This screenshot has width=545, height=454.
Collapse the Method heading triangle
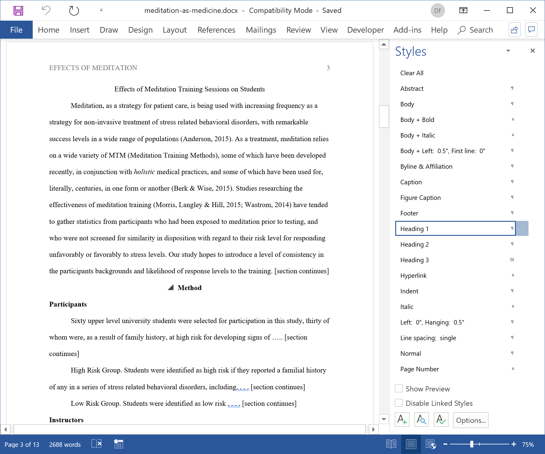coord(171,288)
